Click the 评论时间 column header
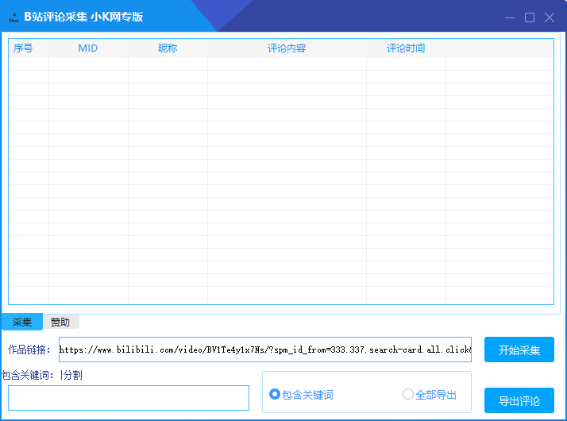This screenshot has width=567, height=421. [406, 48]
